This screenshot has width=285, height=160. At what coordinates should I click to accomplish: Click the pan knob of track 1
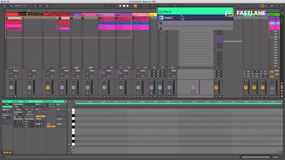tap(11, 83)
